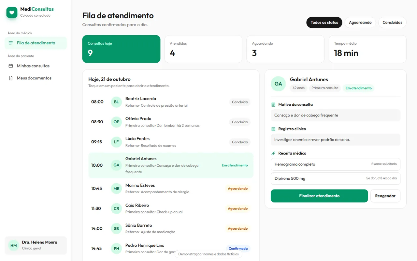Open the 10:00 Gabriel Antunes appointment row
The height and width of the screenshot is (261, 417).
tap(171, 165)
